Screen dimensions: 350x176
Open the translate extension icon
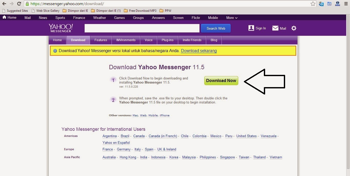coord(321,4)
